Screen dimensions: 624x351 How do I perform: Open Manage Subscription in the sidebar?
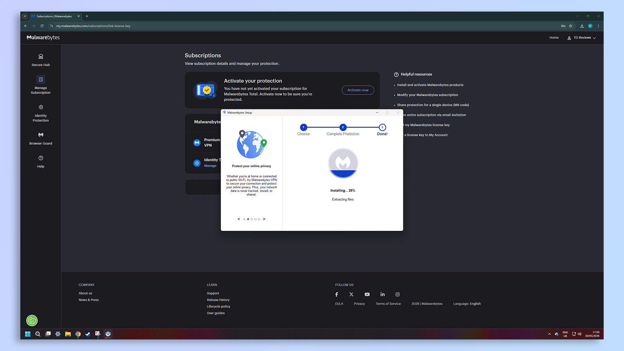(x=40, y=85)
